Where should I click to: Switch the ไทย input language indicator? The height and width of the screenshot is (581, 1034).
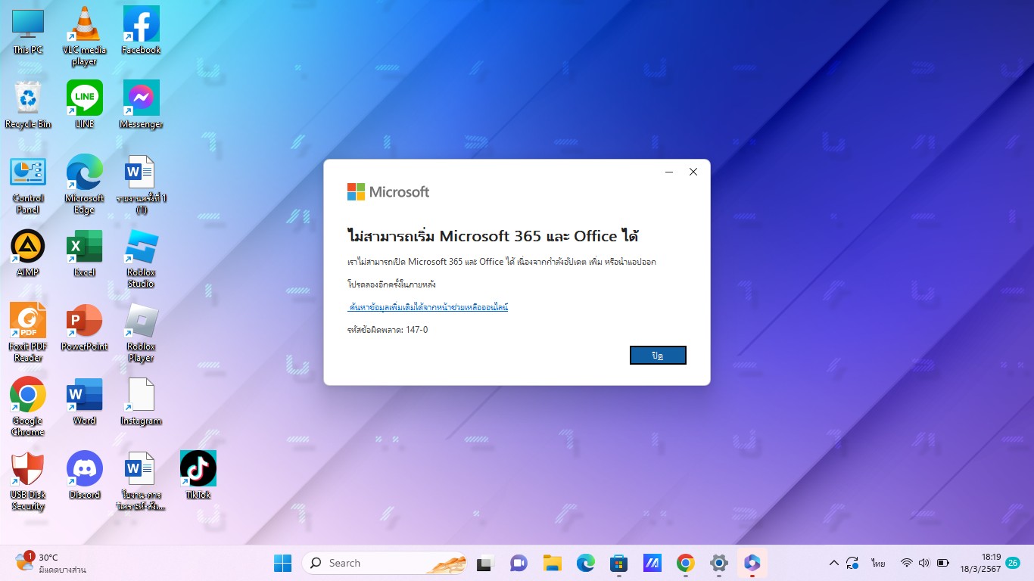[x=878, y=563]
